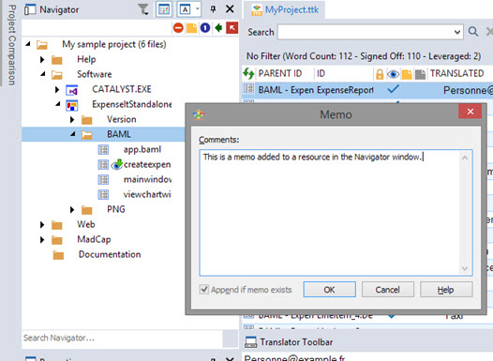Click in the Comments text area

330,213
